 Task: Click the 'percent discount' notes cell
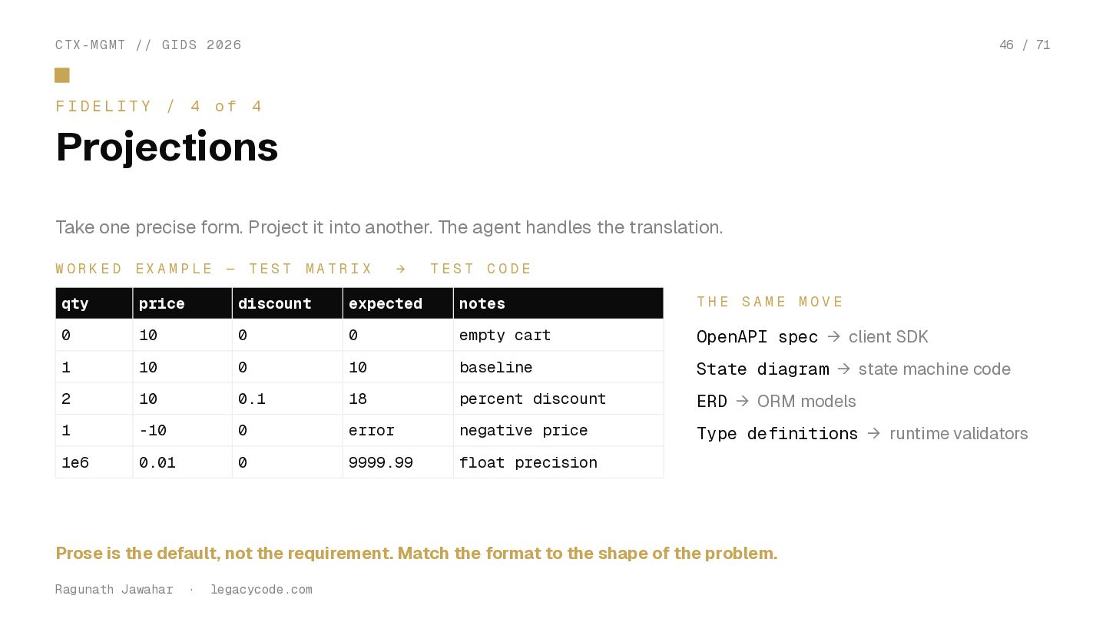coord(532,399)
